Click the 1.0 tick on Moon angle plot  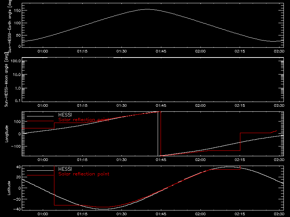(x=18, y=88)
